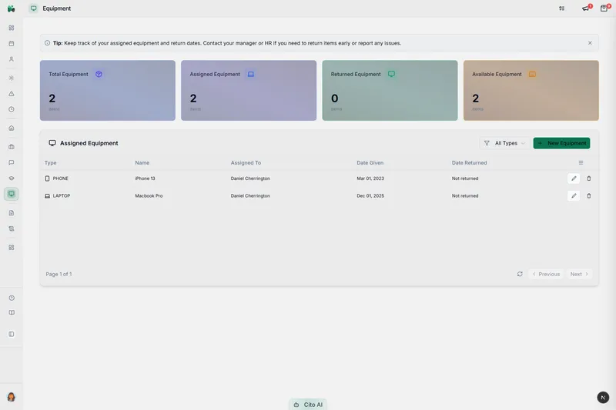This screenshot has width=616, height=410.
Task: Click the Assigned Equipment table heading
Action: (x=89, y=143)
